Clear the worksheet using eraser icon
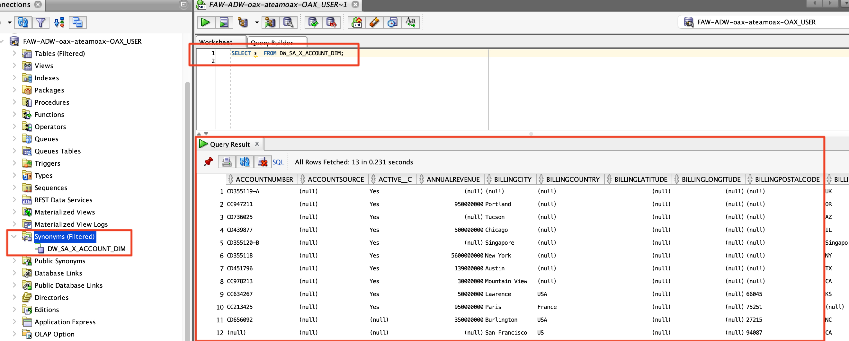The width and height of the screenshot is (849, 341). (x=374, y=22)
